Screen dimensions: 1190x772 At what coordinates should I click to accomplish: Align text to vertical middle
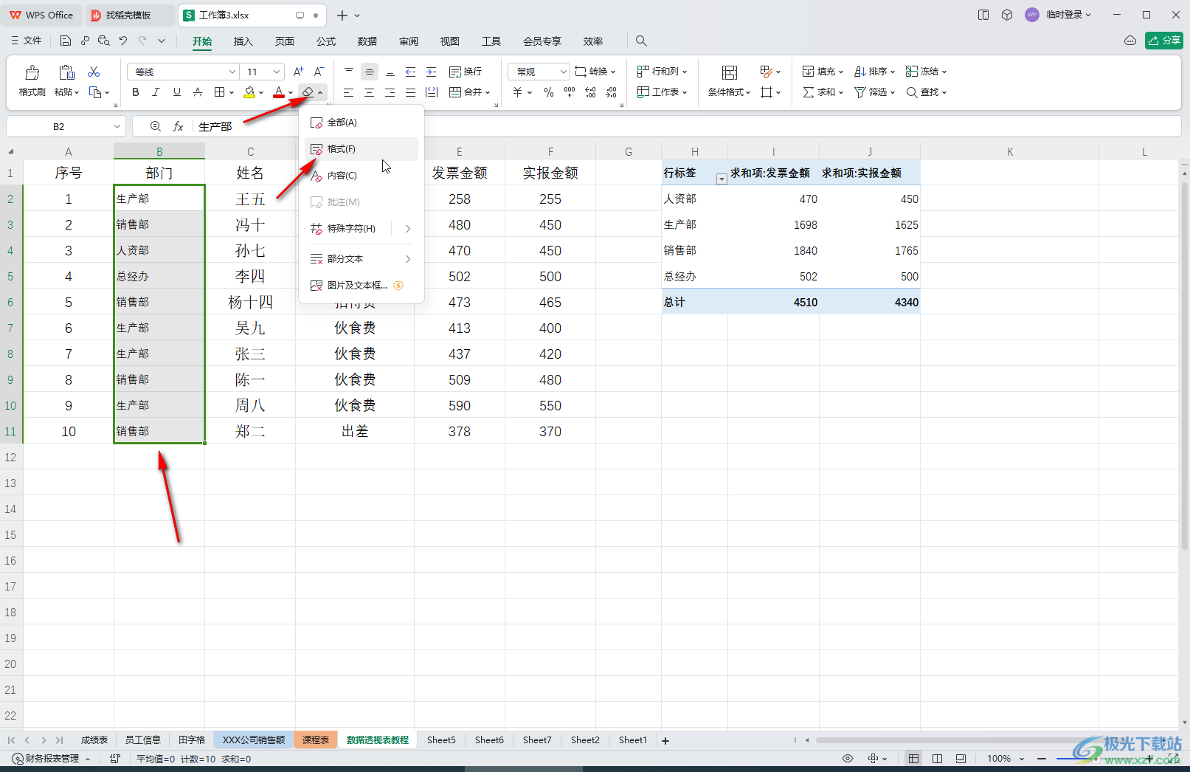pos(370,72)
